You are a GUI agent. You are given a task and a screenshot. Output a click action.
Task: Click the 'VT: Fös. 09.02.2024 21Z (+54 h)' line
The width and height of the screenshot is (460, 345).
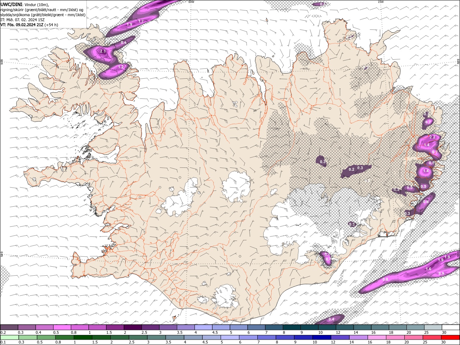point(29,25)
